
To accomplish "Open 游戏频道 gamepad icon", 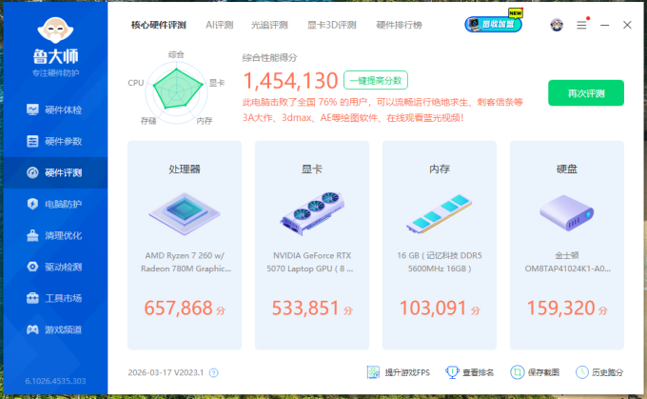I will [32, 329].
